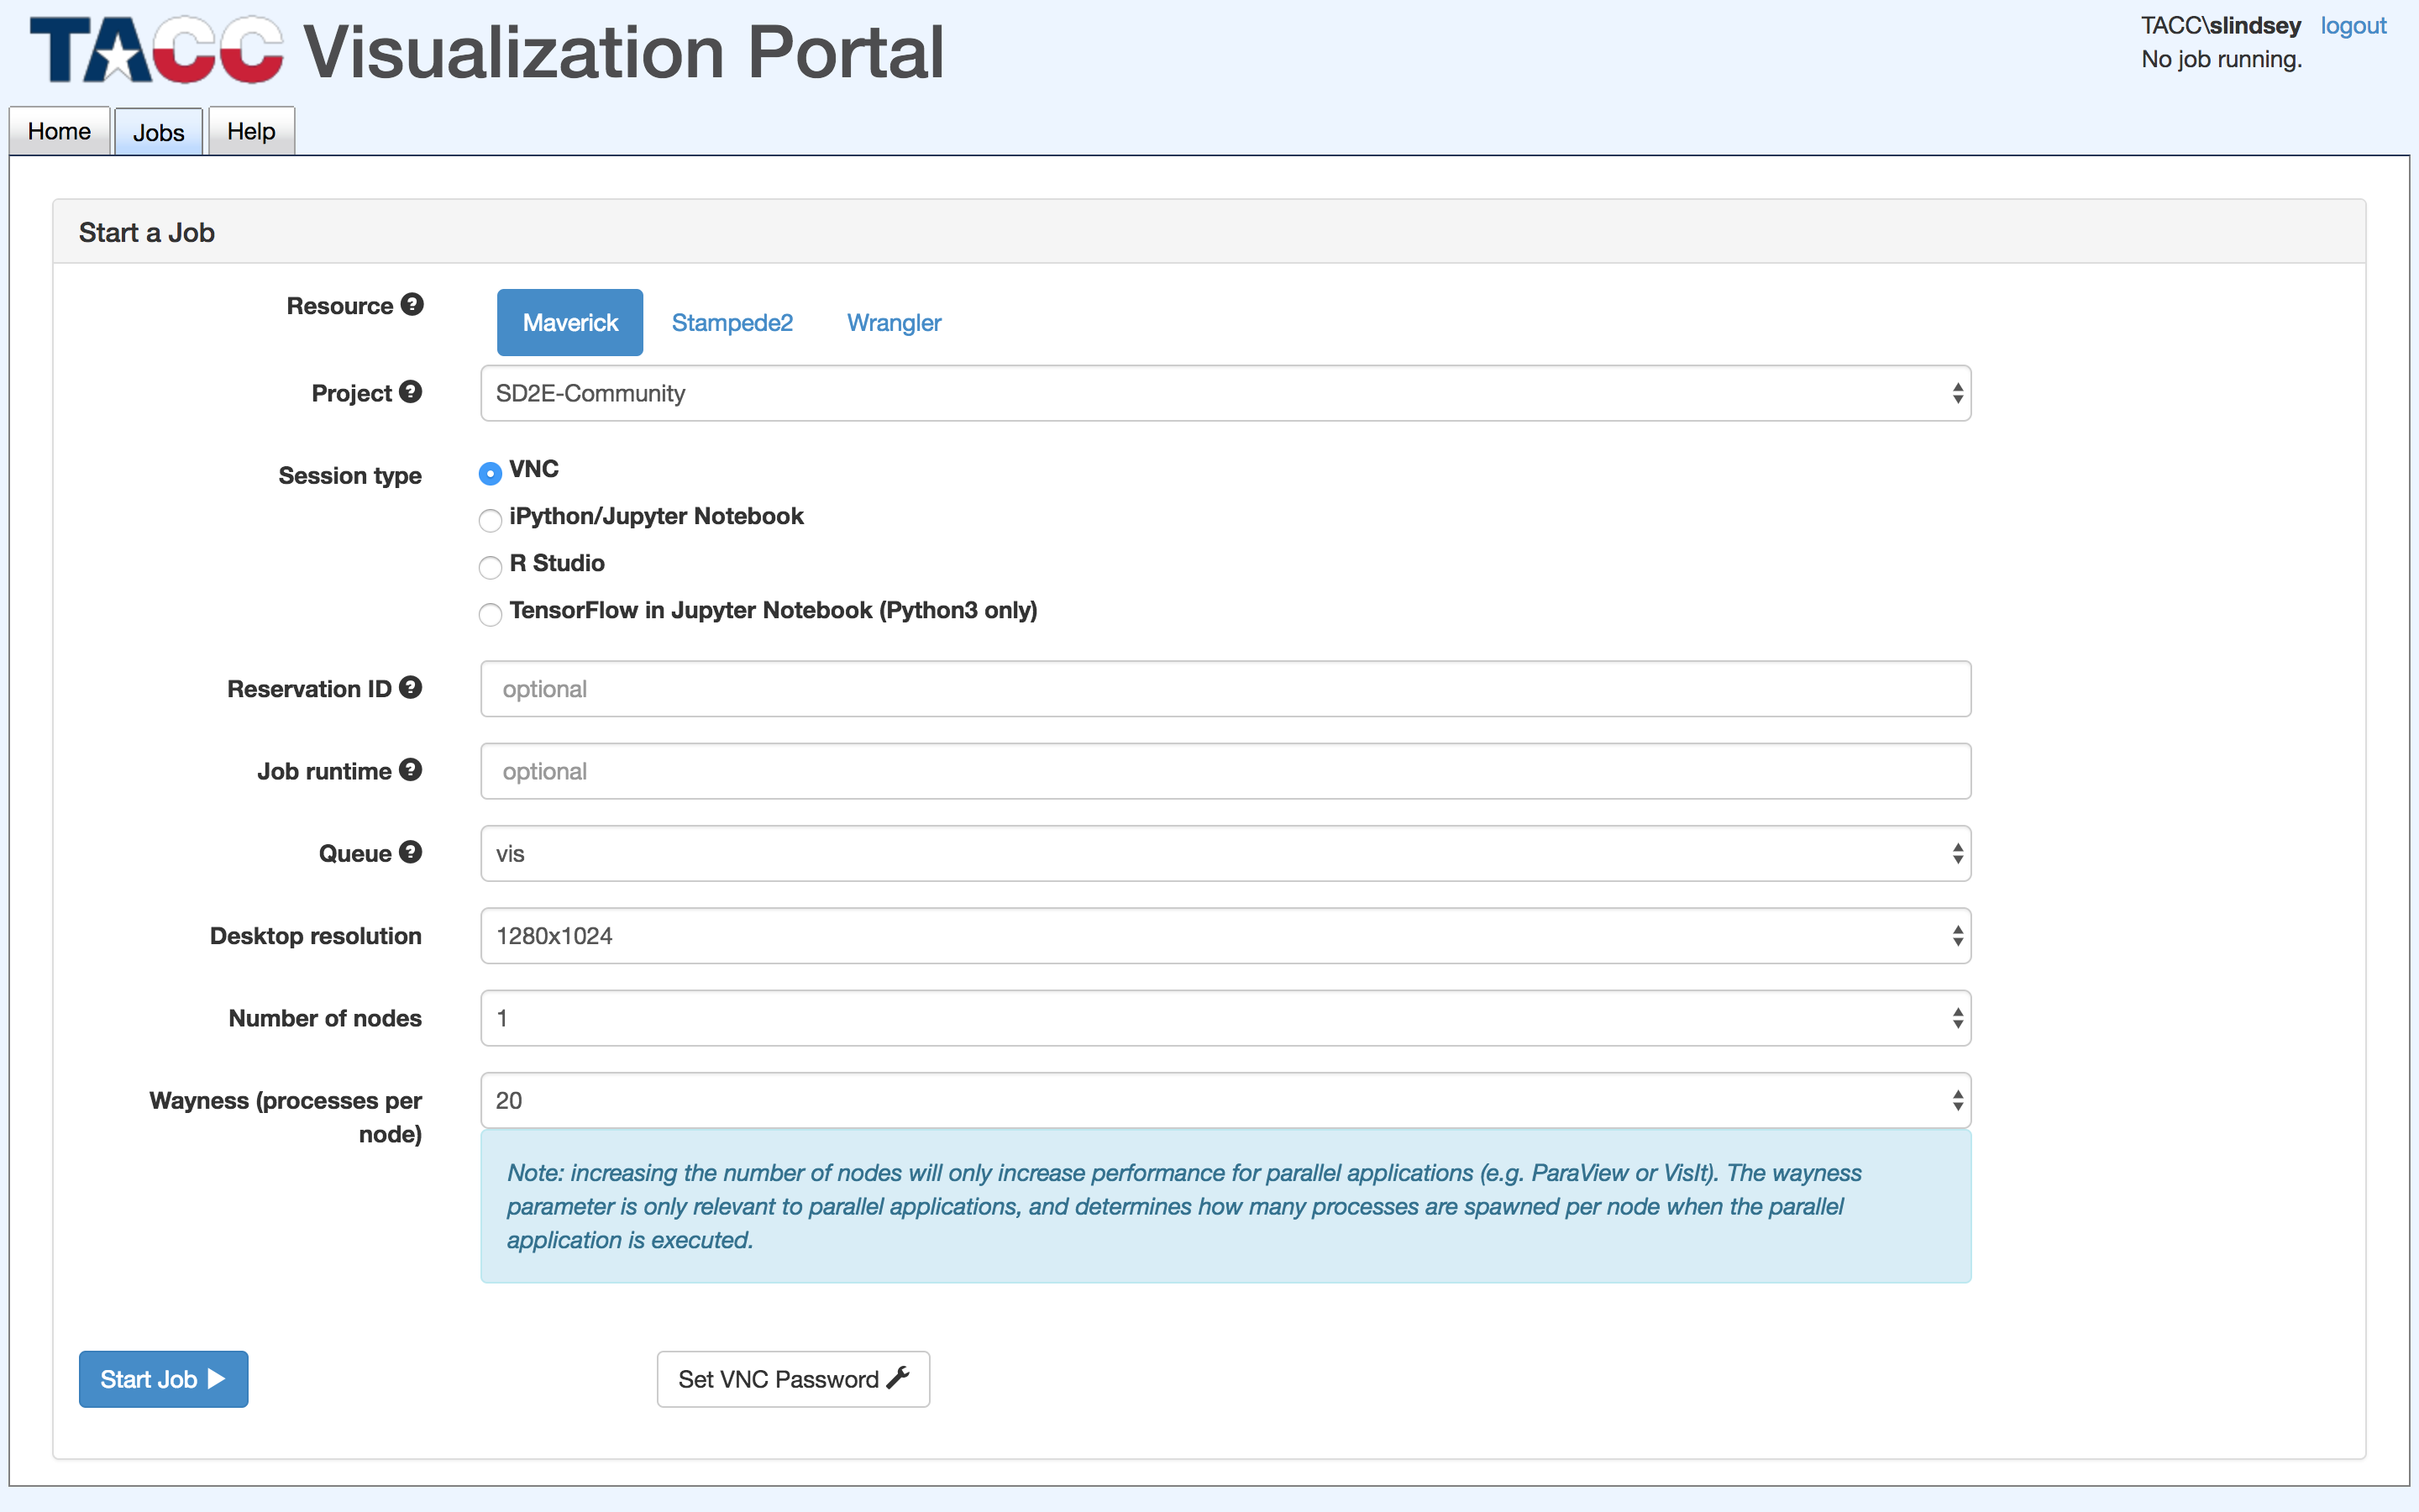Click the Start Job button

pos(163,1379)
